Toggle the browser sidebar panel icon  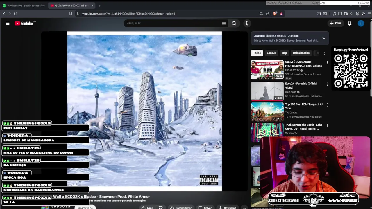click(340, 14)
